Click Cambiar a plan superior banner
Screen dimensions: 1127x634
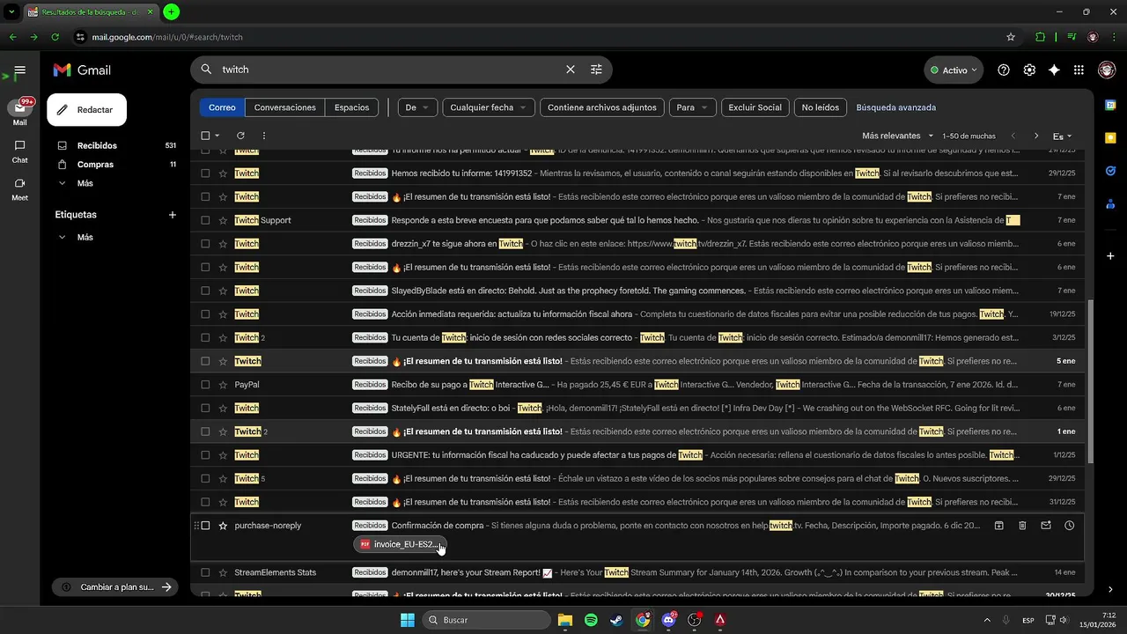[x=116, y=587]
